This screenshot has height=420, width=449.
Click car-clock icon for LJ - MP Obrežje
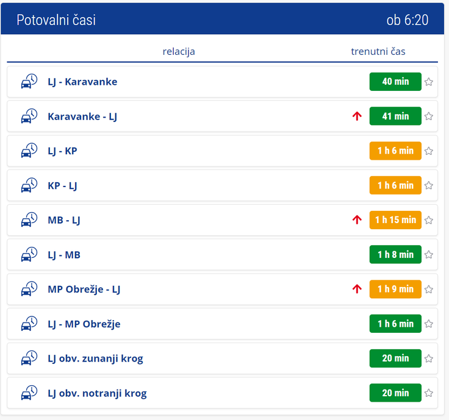click(x=29, y=324)
